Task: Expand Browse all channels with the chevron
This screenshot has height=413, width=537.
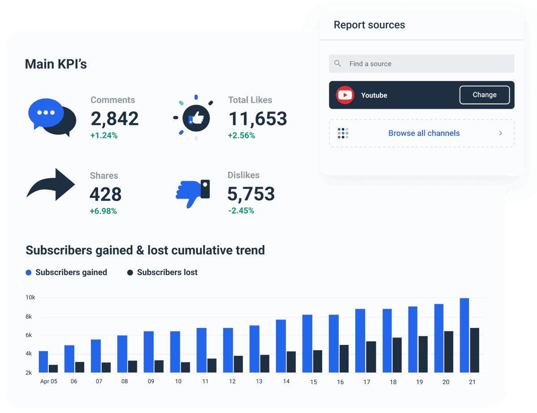Action: click(x=501, y=133)
